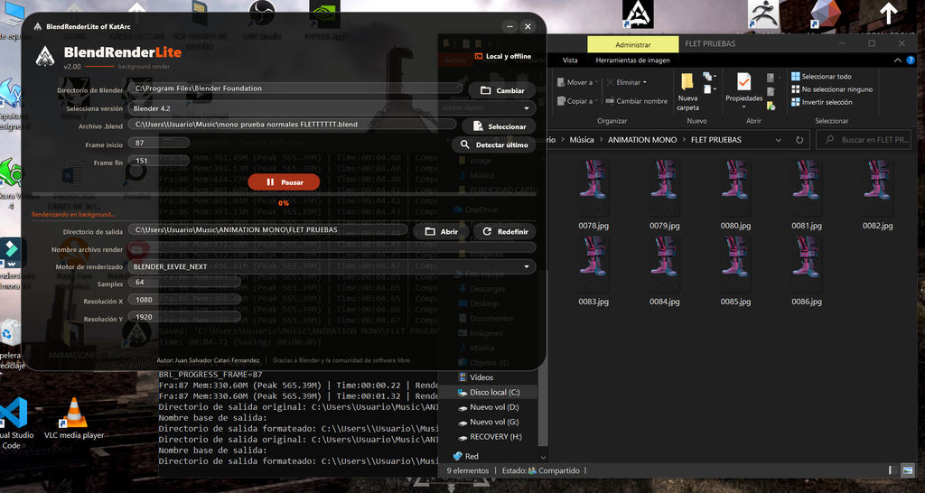Screen dimensions: 925x493
Task: Click the Frame inicio field showing 87
Action: coord(158,143)
